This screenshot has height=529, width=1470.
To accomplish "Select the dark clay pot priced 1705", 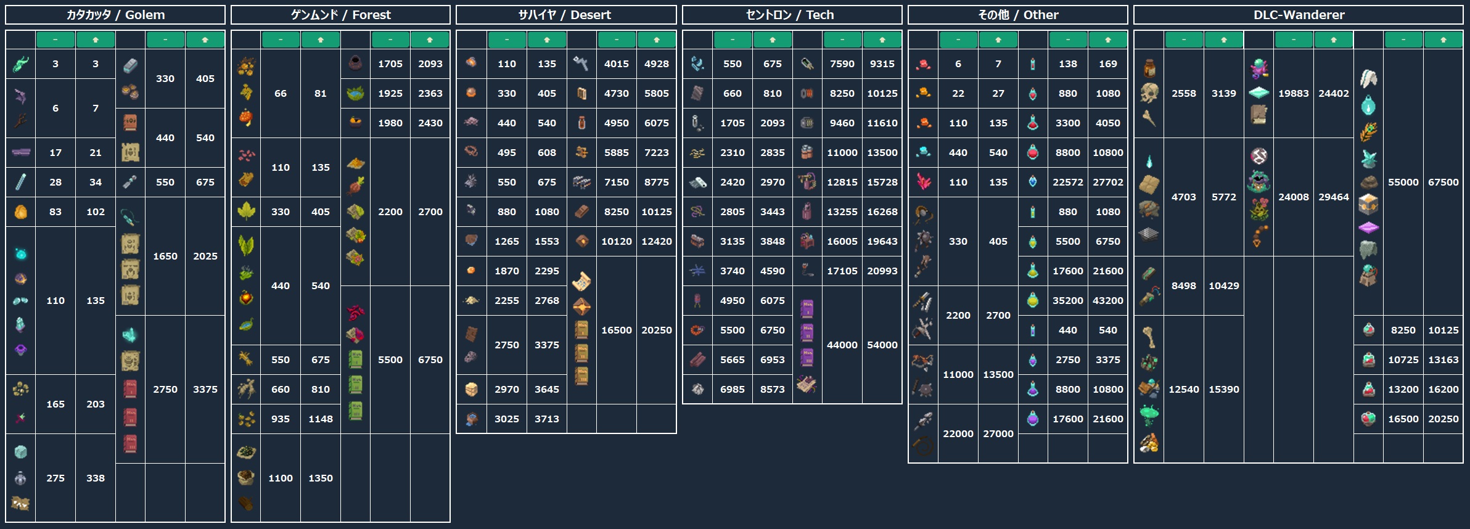I will (x=355, y=63).
